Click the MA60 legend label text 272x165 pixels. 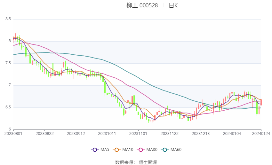pos(176,150)
